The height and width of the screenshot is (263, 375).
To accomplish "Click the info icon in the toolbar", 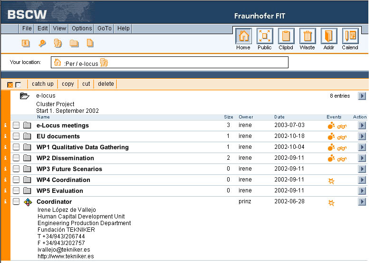I will [26, 44].
